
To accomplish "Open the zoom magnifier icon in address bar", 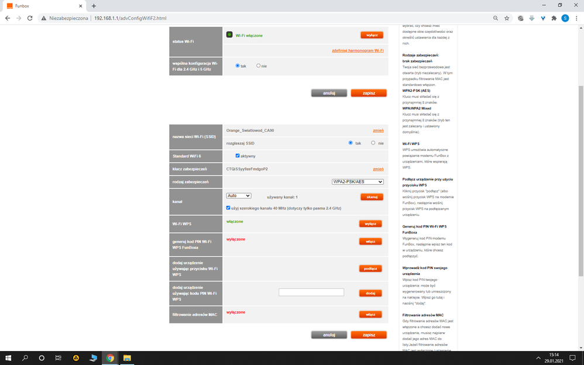I will (496, 18).
